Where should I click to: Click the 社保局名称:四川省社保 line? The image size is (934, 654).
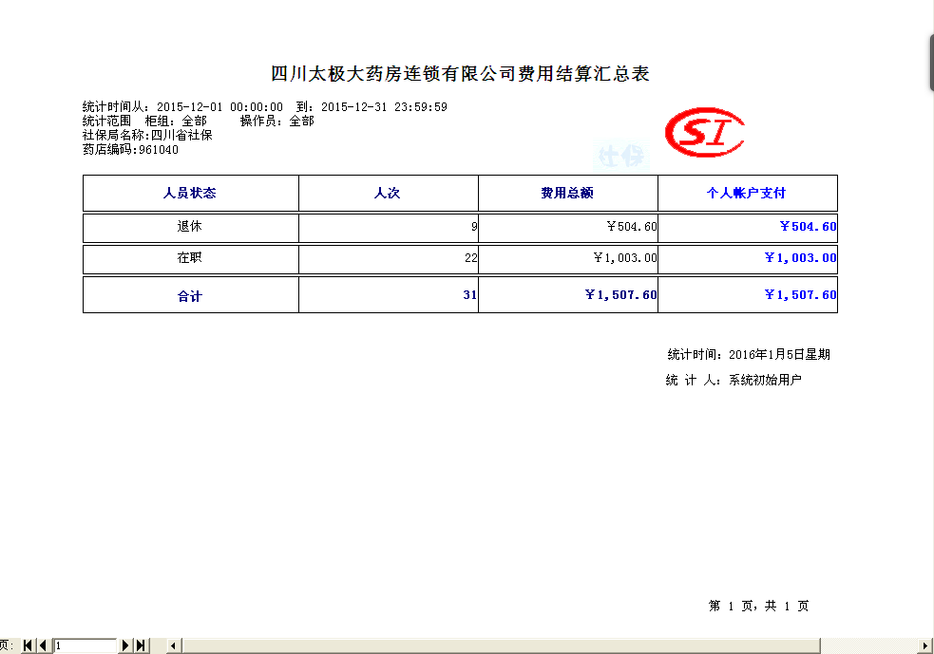click(x=147, y=136)
